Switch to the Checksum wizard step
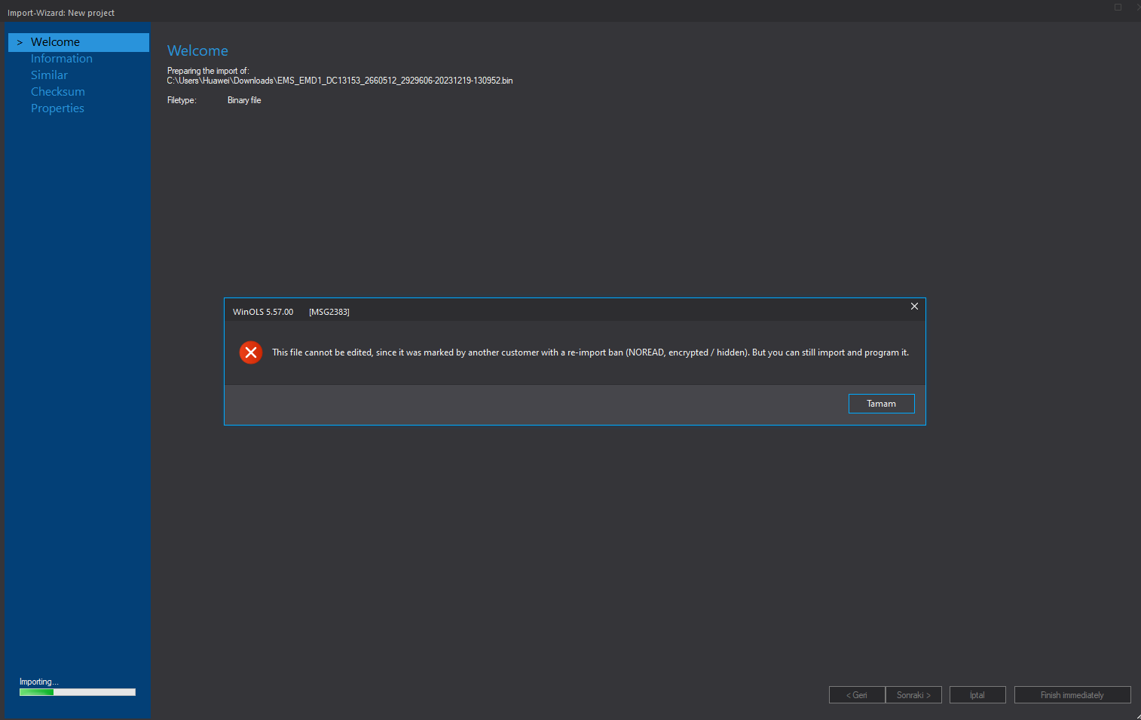The width and height of the screenshot is (1141, 720). [x=58, y=92]
